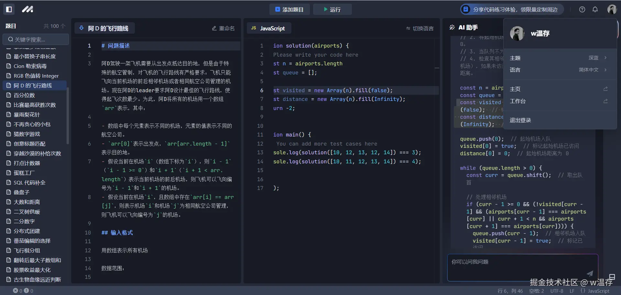Image resolution: width=621 pixels, height=295 pixels.
Task: Click the errors count icon in status bar
Action: pos(15,291)
